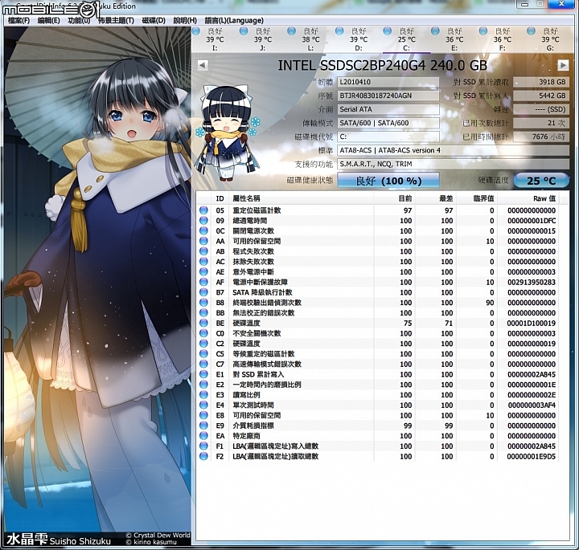Click status icon of attribute BE 硬碟溫度
Screen dimensions: 579x550
(x=203, y=323)
